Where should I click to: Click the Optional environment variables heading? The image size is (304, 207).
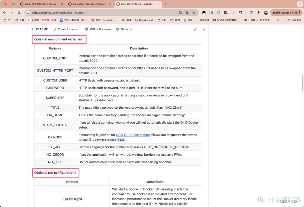[x=58, y=39]
